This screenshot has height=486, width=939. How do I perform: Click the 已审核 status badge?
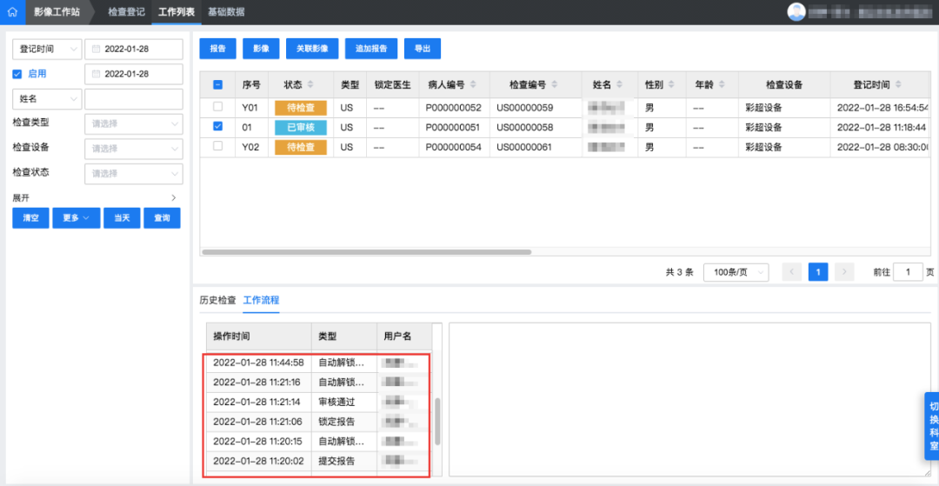point(301,128)
